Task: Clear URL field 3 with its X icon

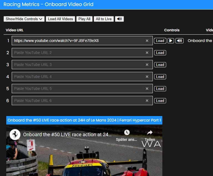Action: (x=147, y=65)
